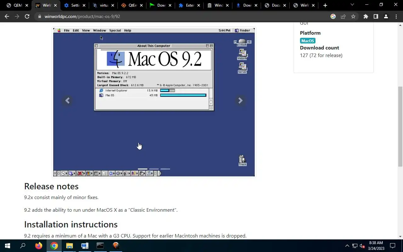
Task: Click the address bar URL field
Action: [x=186, y=16]
